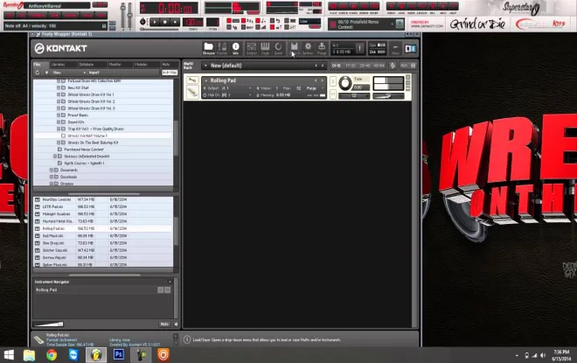Select rack page 01-16

coord(336,66)
